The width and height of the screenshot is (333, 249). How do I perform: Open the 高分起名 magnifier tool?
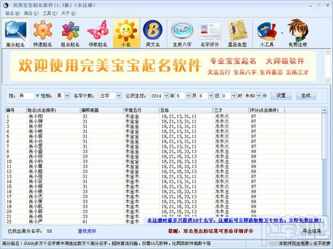tap(15, 33)
